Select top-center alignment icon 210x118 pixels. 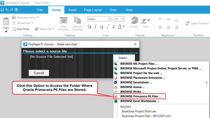click(x=168, y=19)
